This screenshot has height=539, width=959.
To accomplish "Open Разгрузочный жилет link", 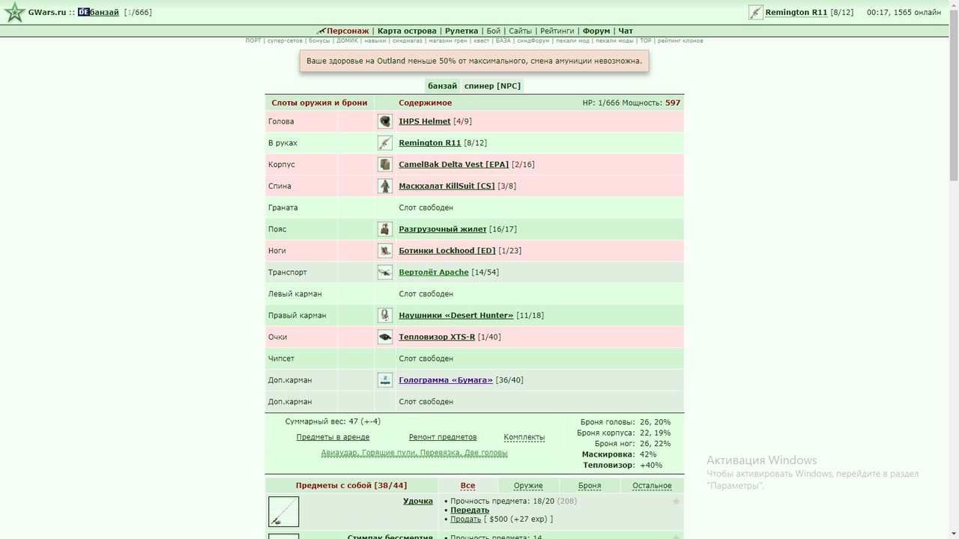I will pyautogui.click(x=443, y=229).
